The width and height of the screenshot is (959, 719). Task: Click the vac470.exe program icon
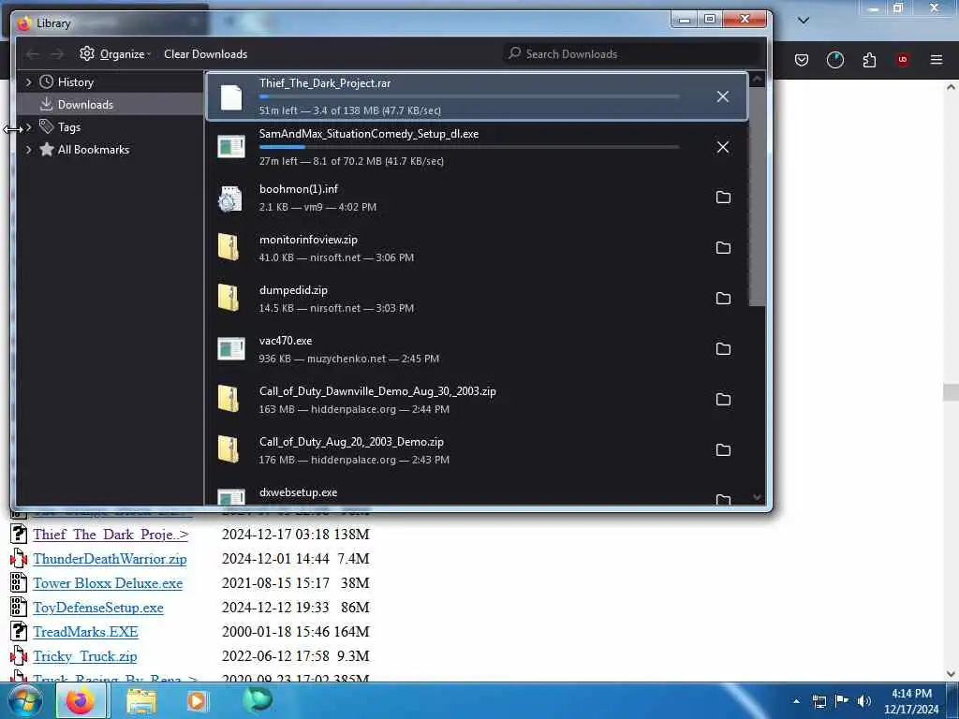231,348
